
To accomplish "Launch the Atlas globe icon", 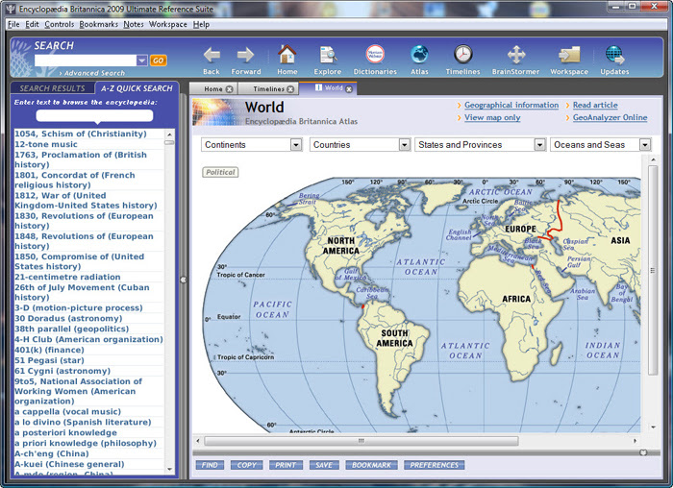I will click(x=419, y=55).
